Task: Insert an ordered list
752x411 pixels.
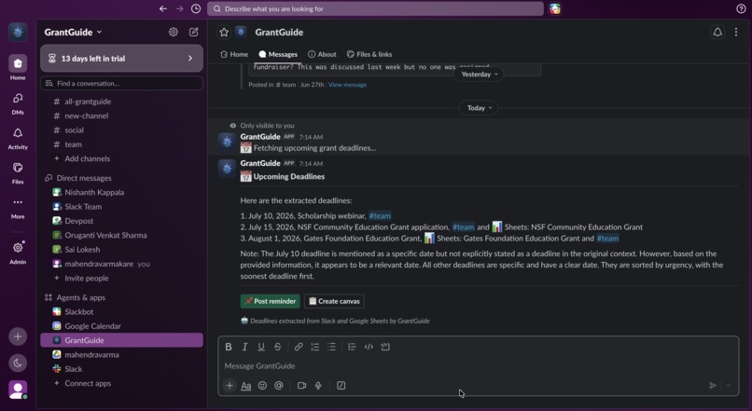Action: tap(315, 347)
